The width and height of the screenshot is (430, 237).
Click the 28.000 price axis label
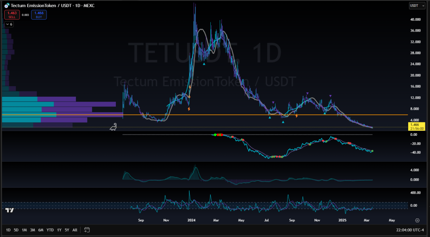point(416,53)
